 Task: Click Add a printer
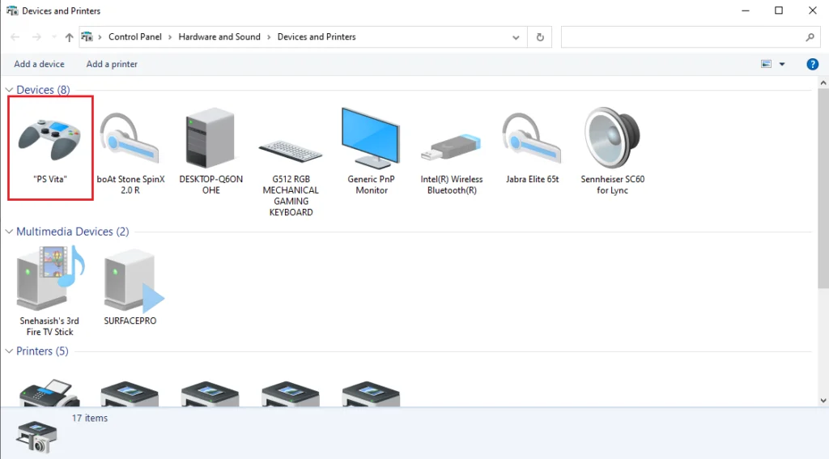click(x=112, y=64)
